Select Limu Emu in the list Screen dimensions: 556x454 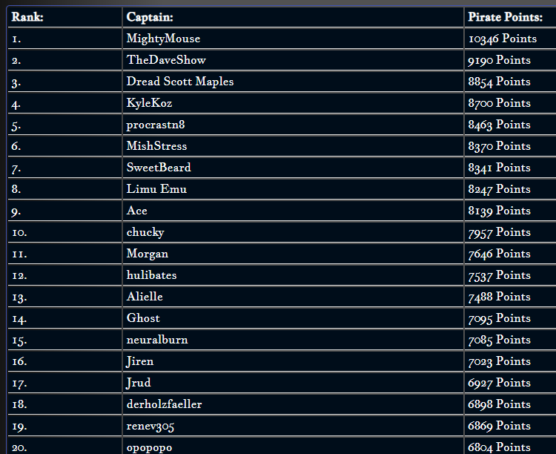click(x=156, y=189)
